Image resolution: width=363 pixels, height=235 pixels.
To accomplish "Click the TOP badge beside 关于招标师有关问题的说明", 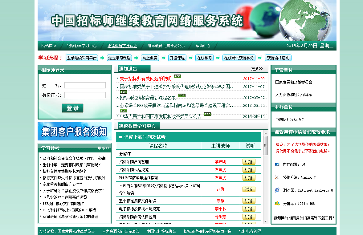I will tap(177, 76).
